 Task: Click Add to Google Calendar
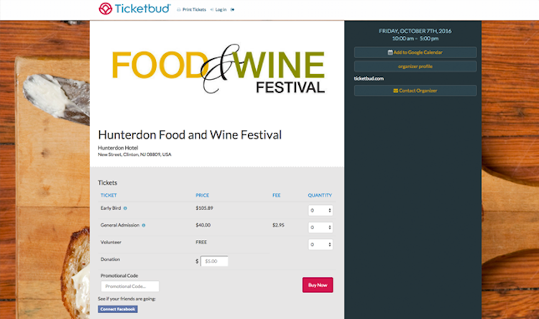[415, 52]
